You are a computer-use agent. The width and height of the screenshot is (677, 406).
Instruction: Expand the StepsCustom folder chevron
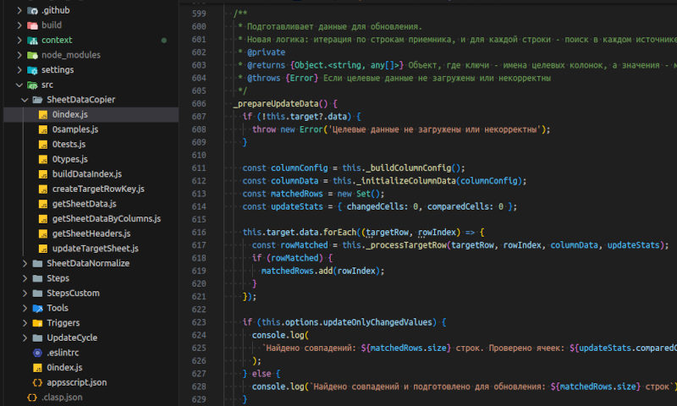(25, 293)
